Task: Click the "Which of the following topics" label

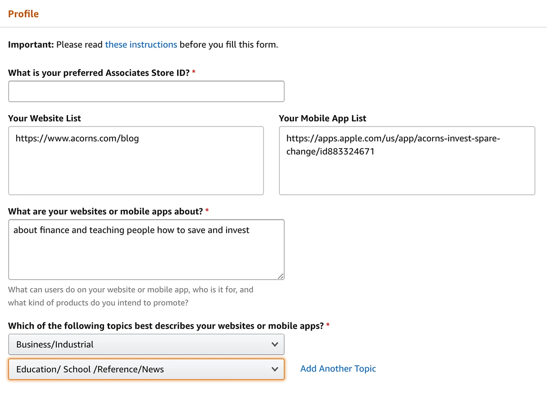Action: pos(166,326)
